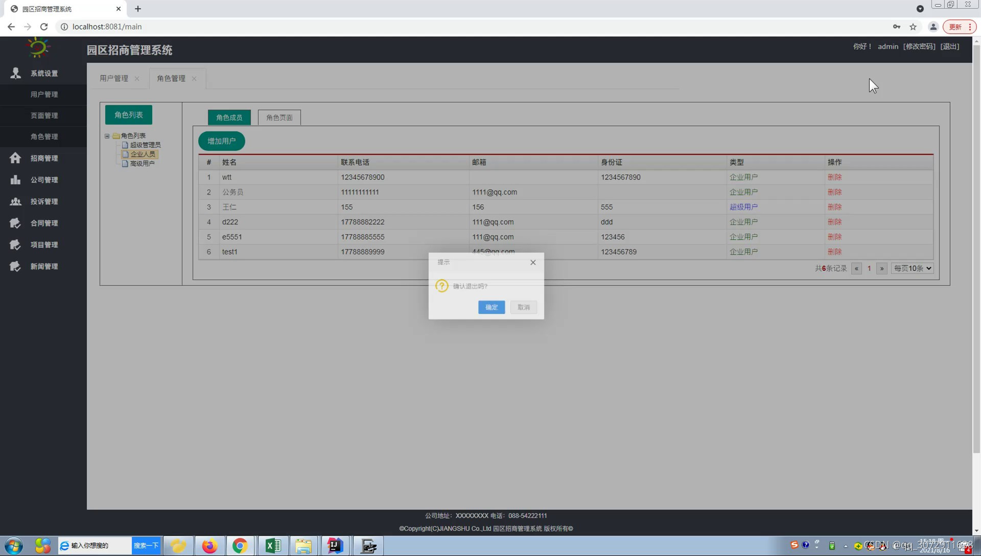981x556 pixels.
Task: Click the 角色列表 green button
Action: point(128,115)
